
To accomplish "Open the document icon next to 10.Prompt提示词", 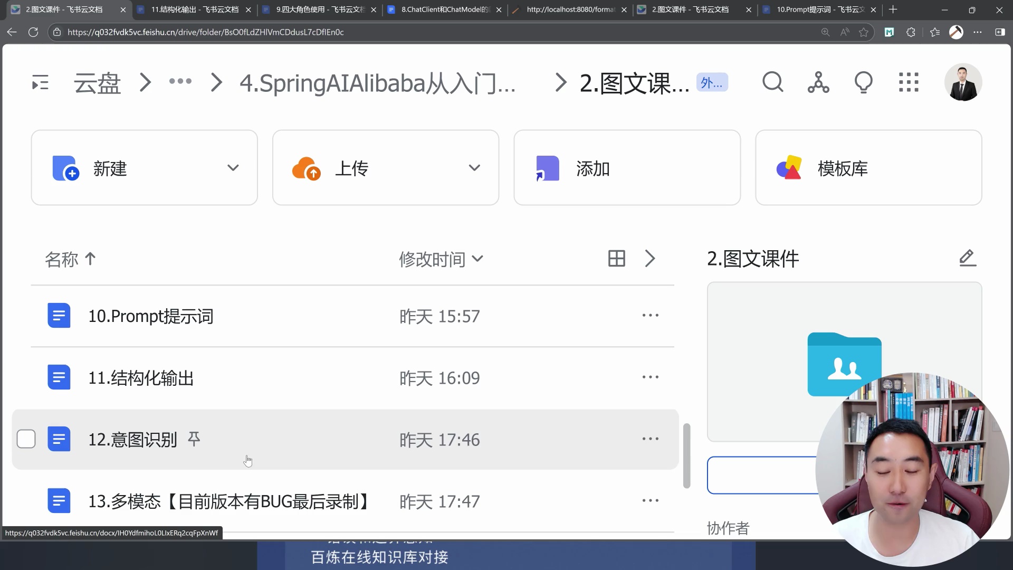I will pos(59,315).
